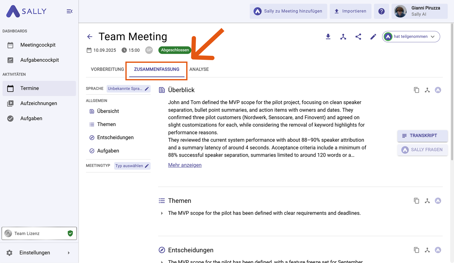Switch to the Vorbereitung tab
Viewport: 454px width, 263px height.
coord(107,69)
